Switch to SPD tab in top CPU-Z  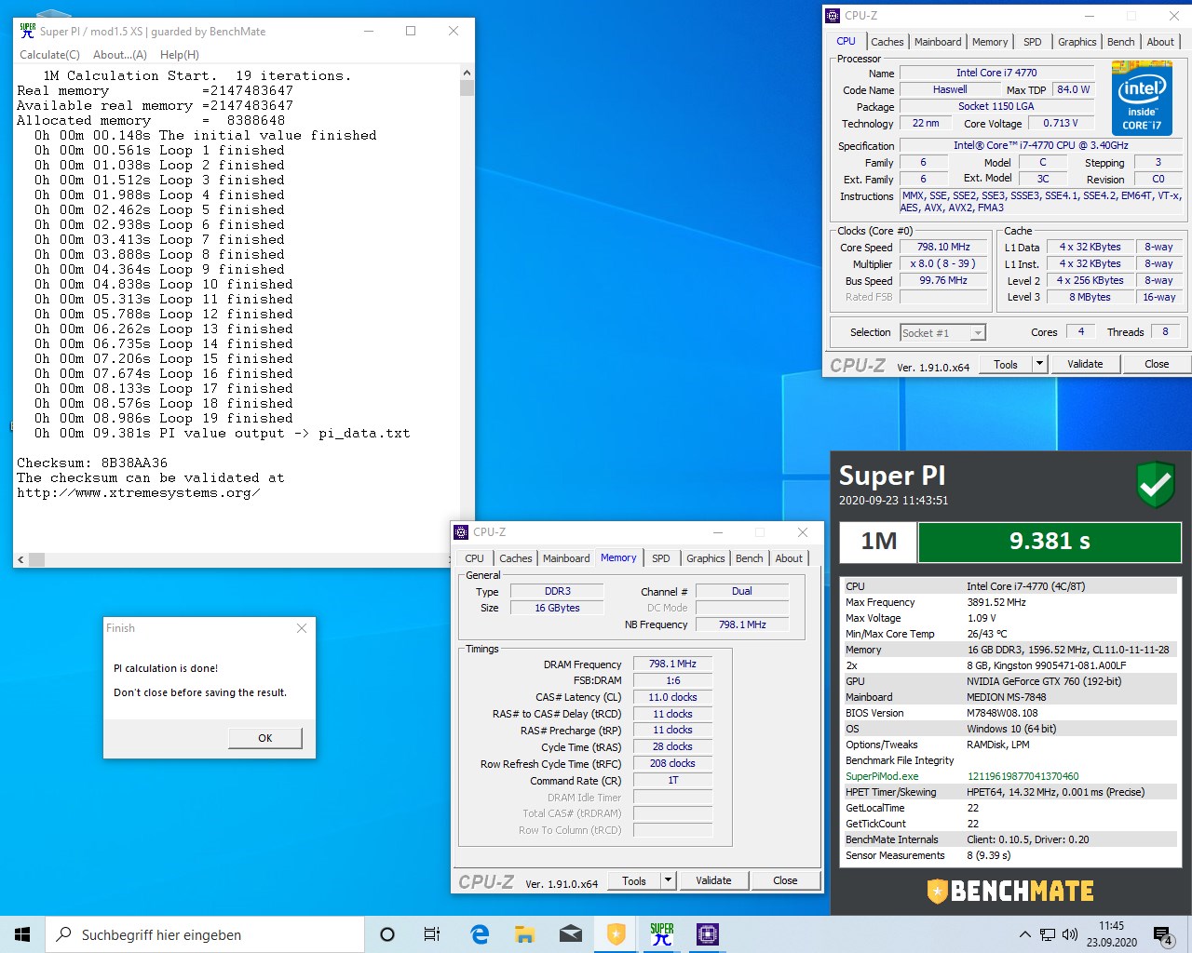1033,42
